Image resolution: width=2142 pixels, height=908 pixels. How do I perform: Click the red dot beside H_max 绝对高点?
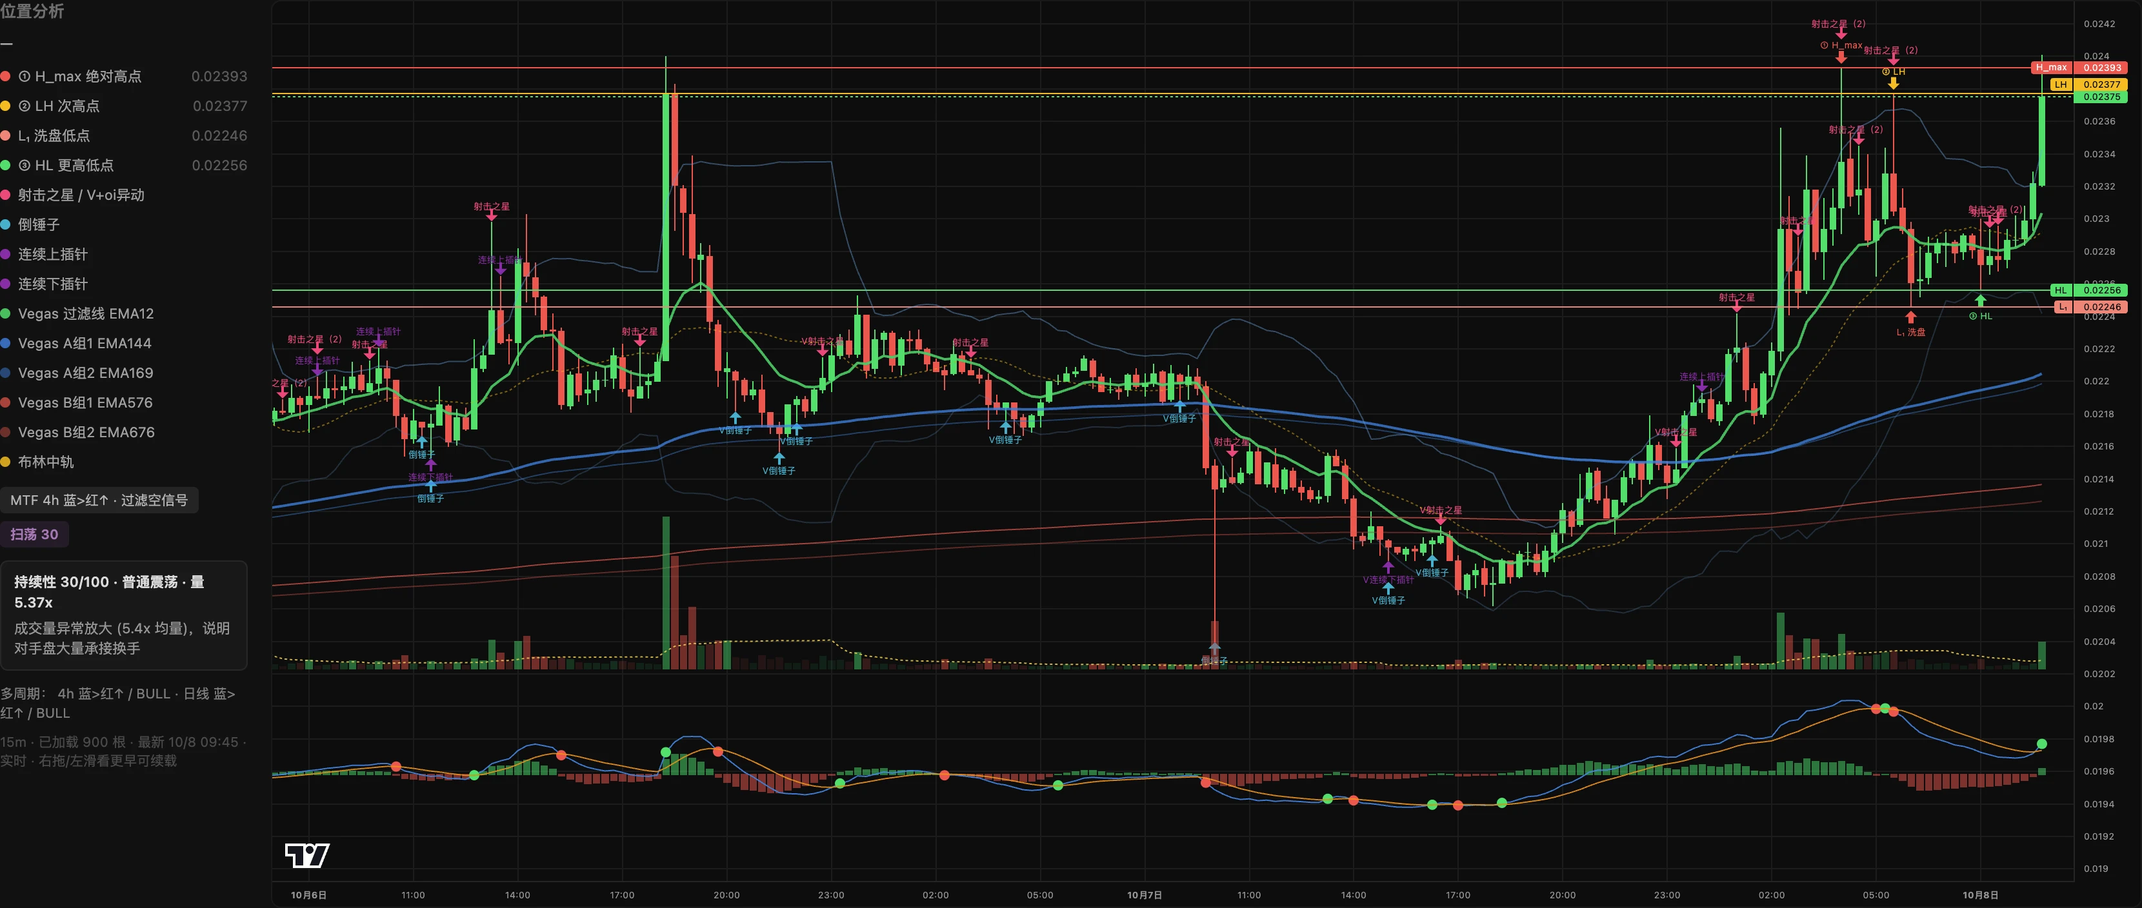click(5, 77)
